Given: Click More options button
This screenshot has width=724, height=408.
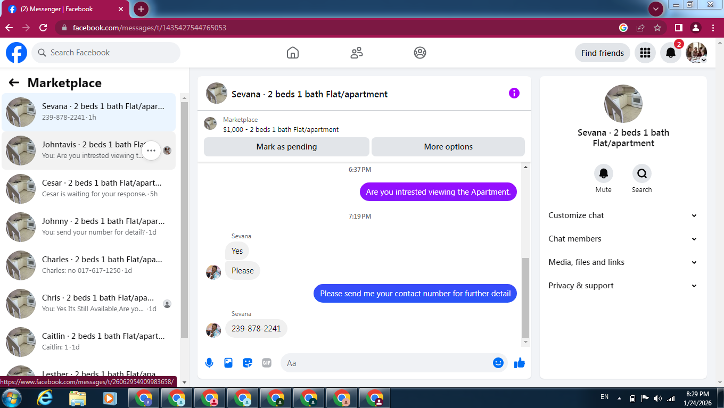Looking at the screenshot, I should tap(448, 147).
